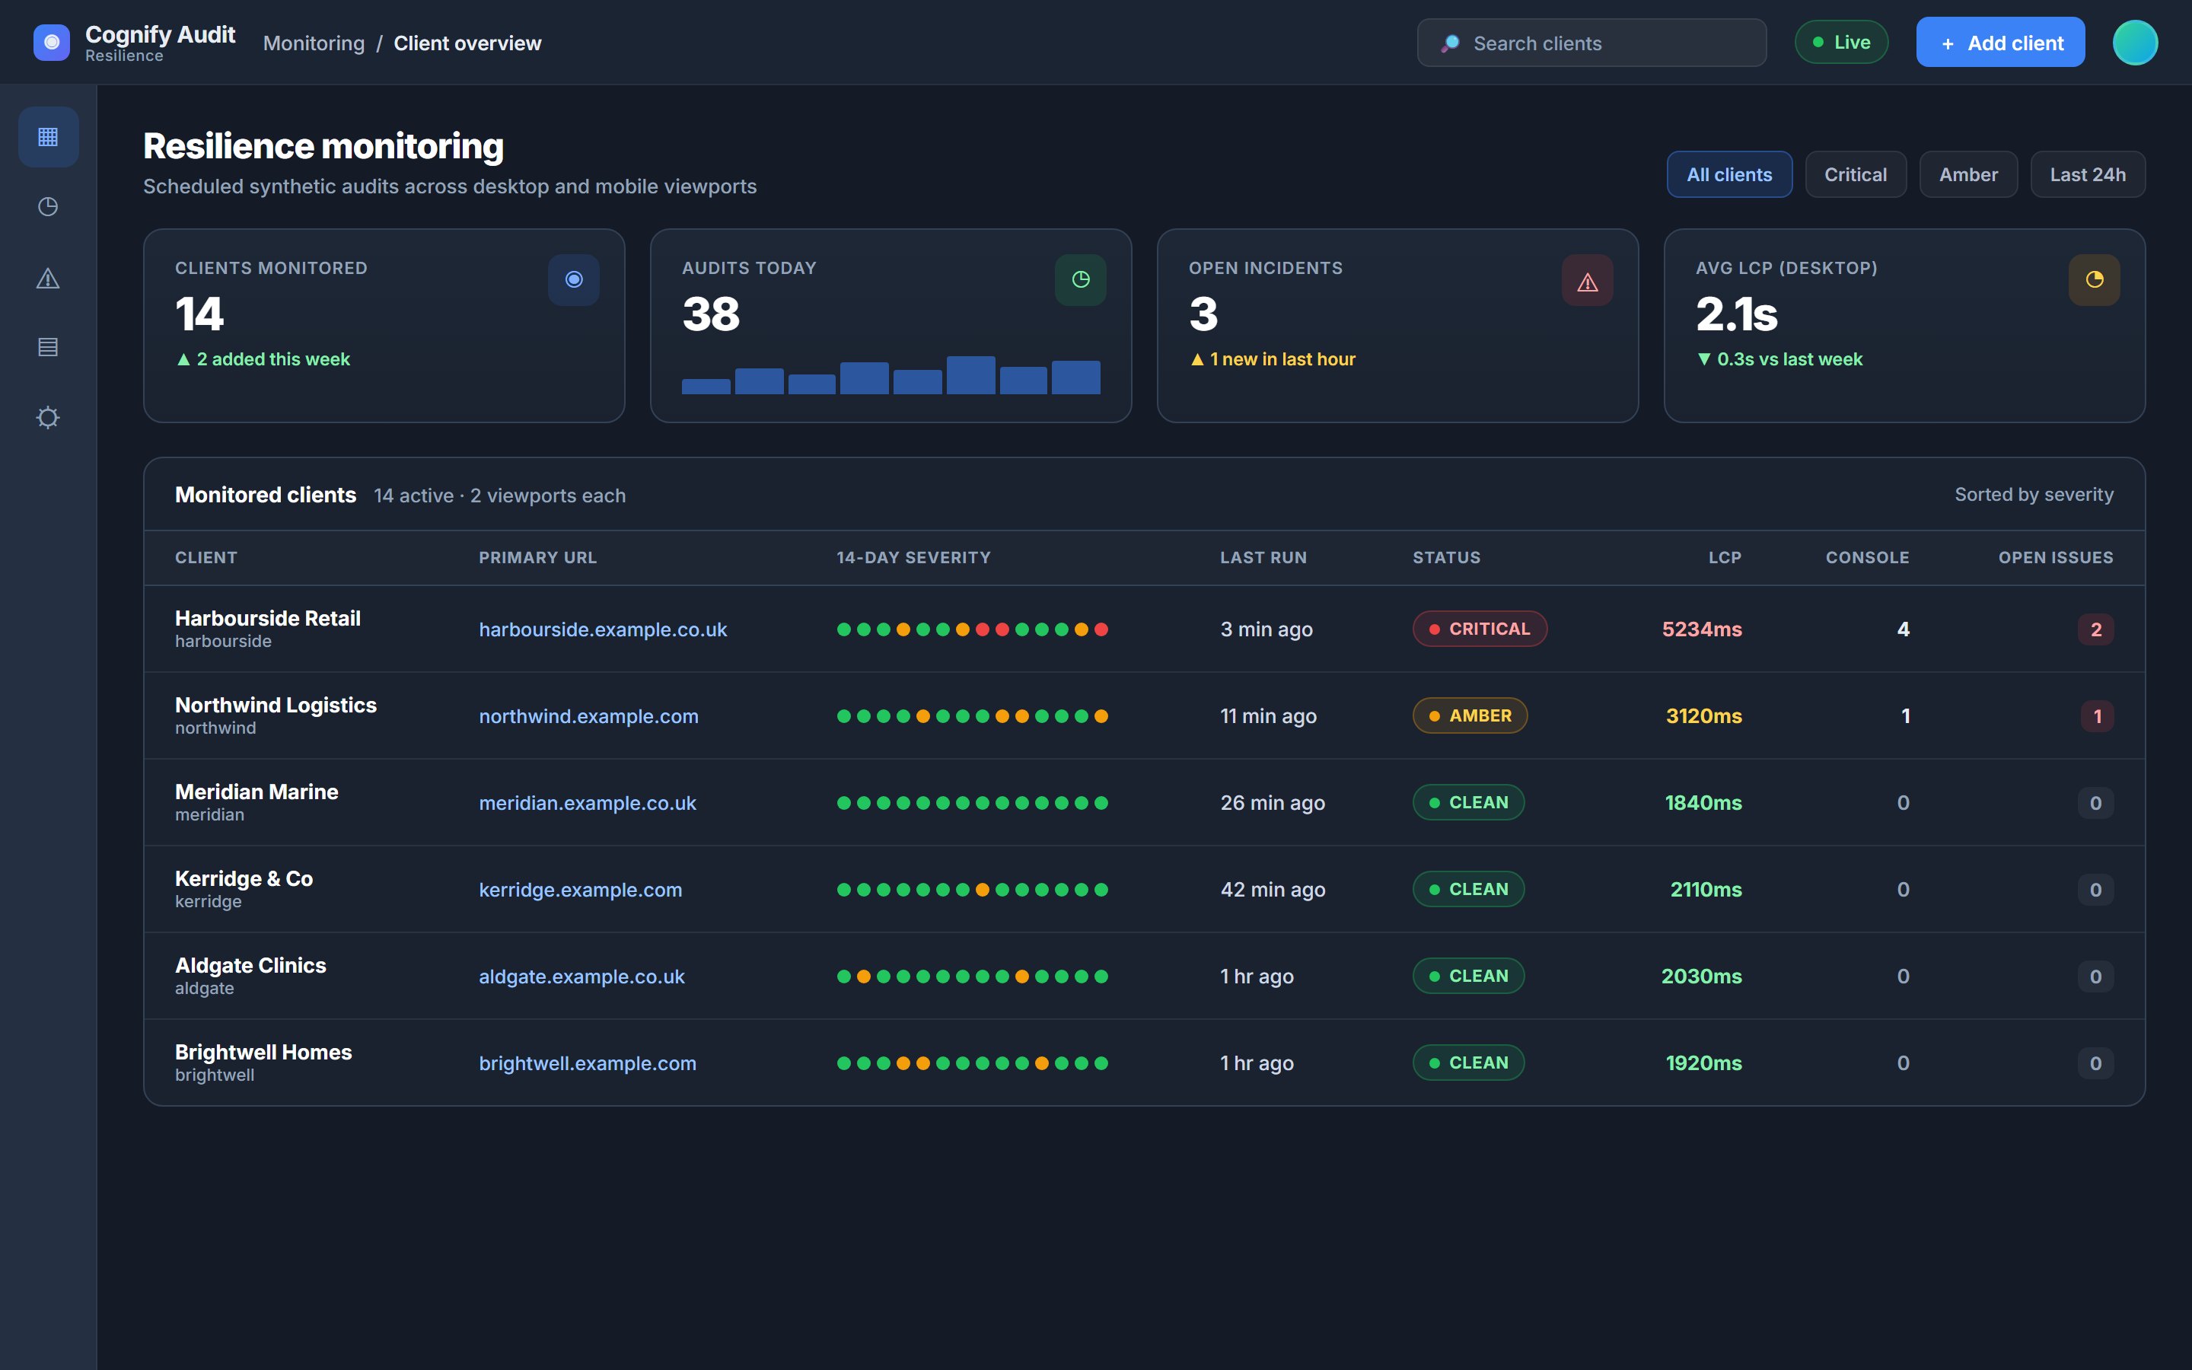Sort by the Last Run column header
Image resolution: width=2192 pixels, height=1370 pixels.
(x=1263, y=557)
